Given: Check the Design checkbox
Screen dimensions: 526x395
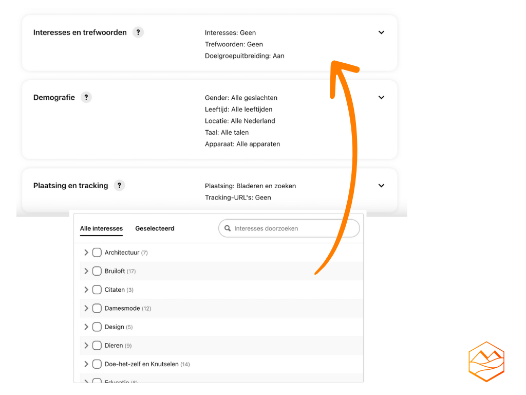Looking at the screenshot, I should click(97, 327).
